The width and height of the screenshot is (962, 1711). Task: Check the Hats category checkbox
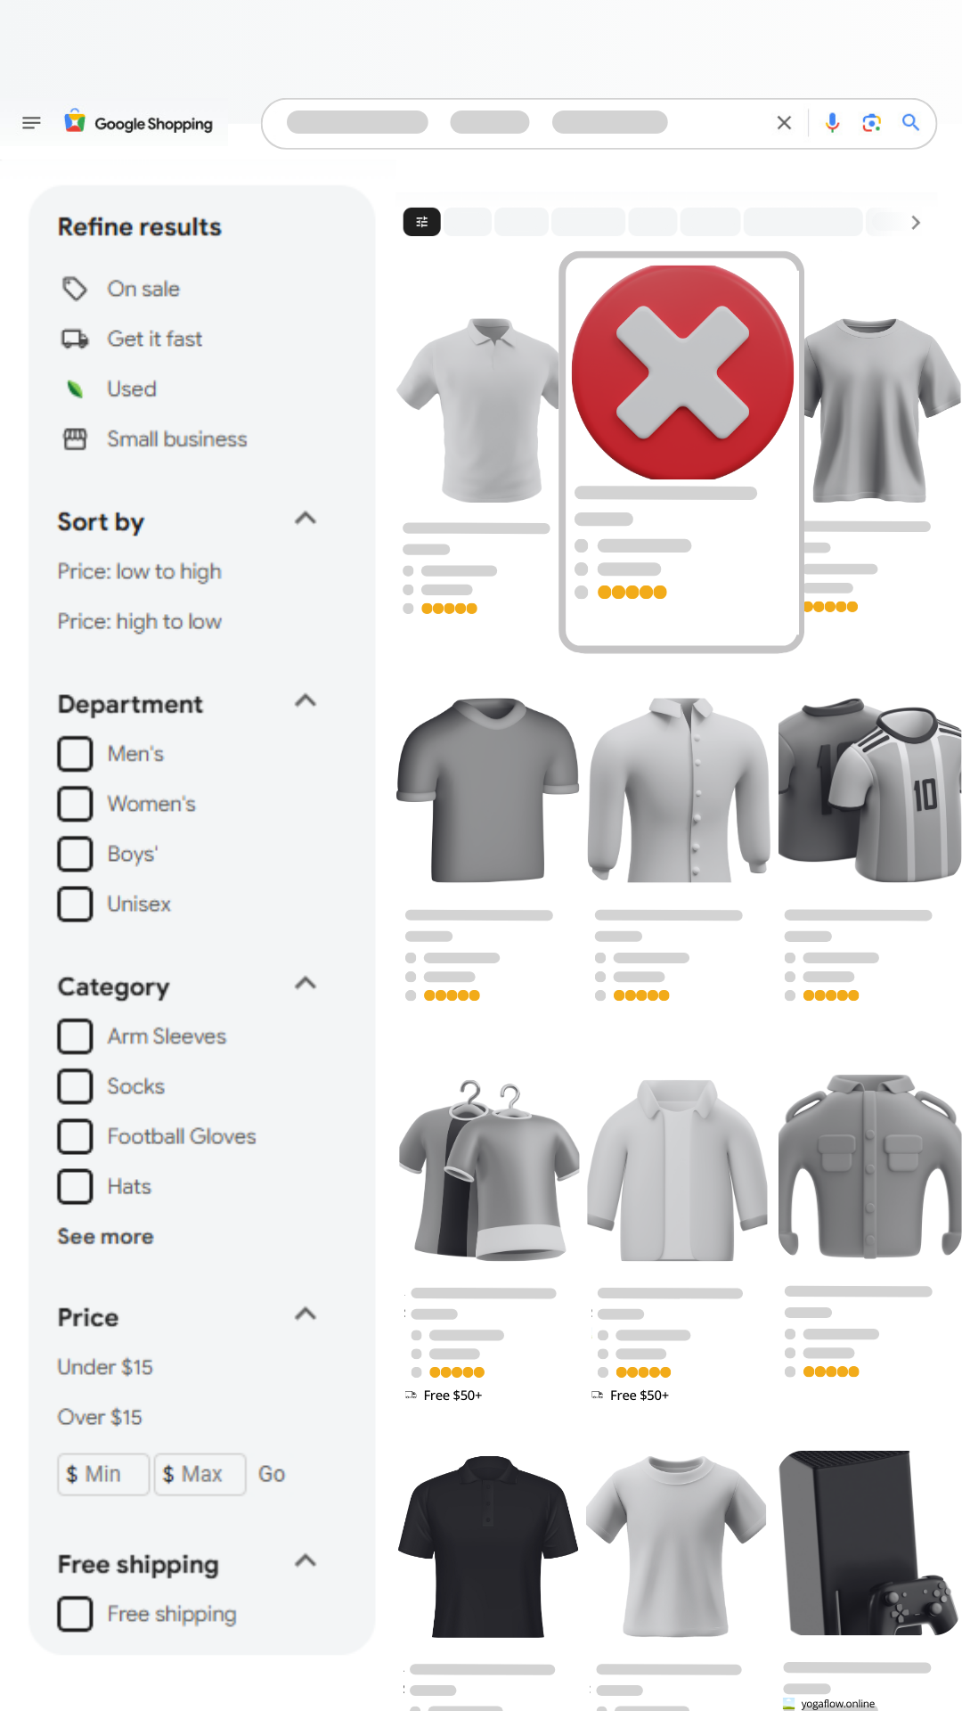click(x=75, y=1186)
